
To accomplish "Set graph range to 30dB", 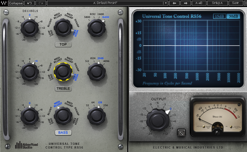I will [x=233, y=16].
